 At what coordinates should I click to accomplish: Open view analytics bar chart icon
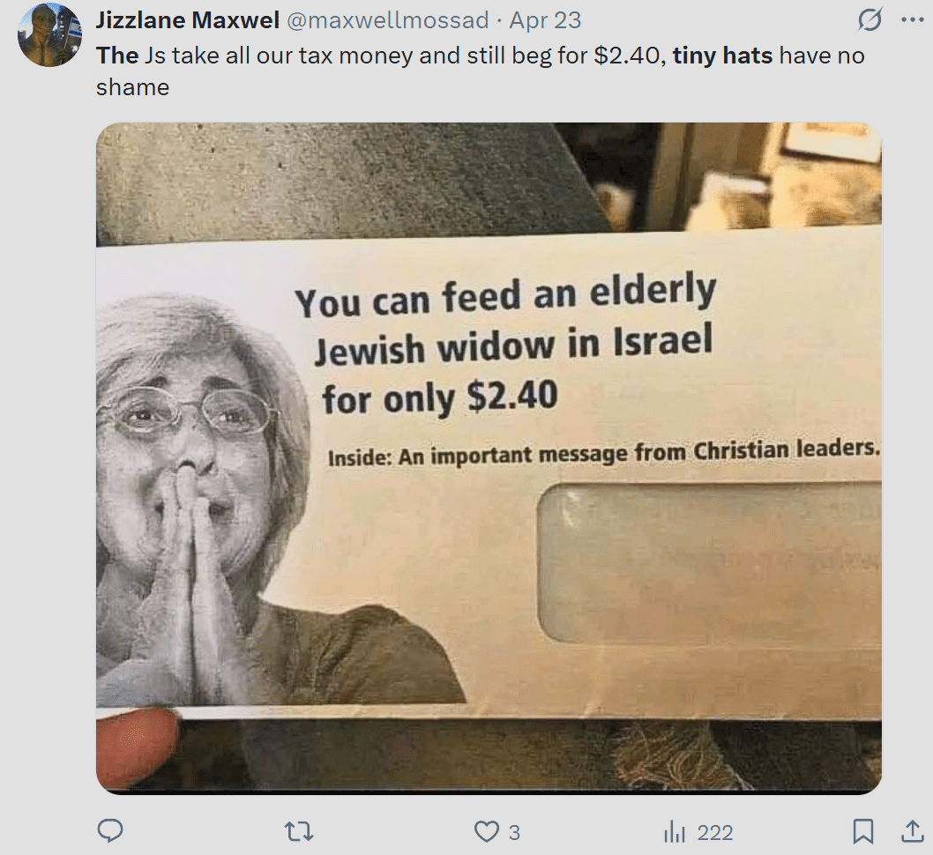674,831
